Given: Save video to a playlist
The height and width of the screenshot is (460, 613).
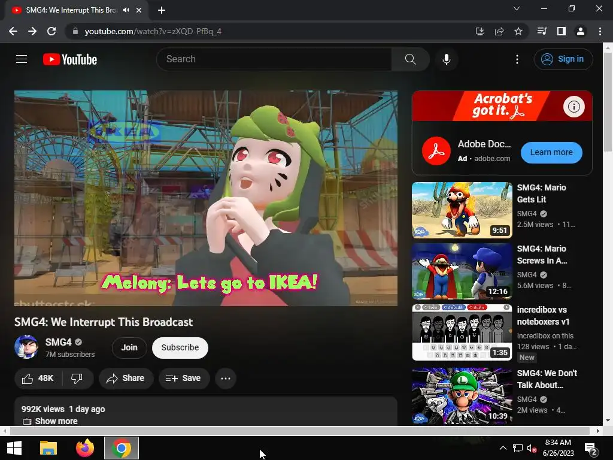Looking at the screenshot, I should point(183,379).
